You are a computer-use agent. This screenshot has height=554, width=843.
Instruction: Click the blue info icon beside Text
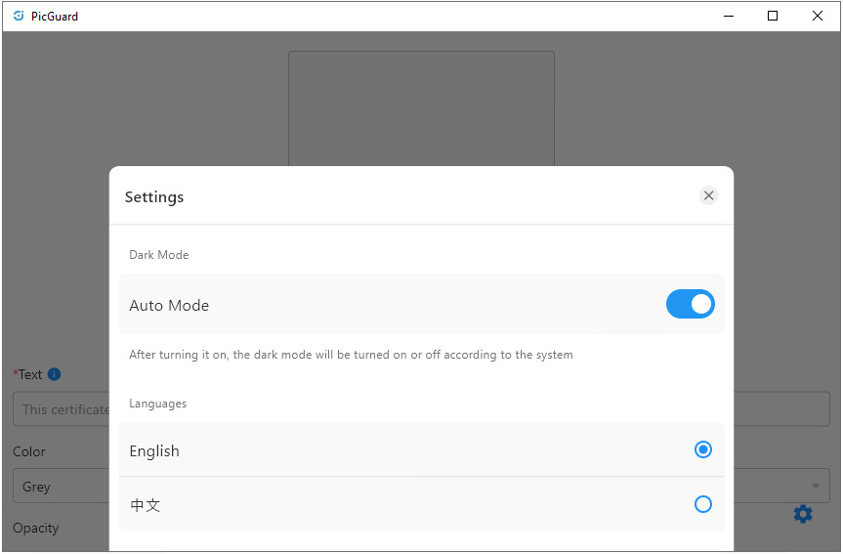click(55, 374)
